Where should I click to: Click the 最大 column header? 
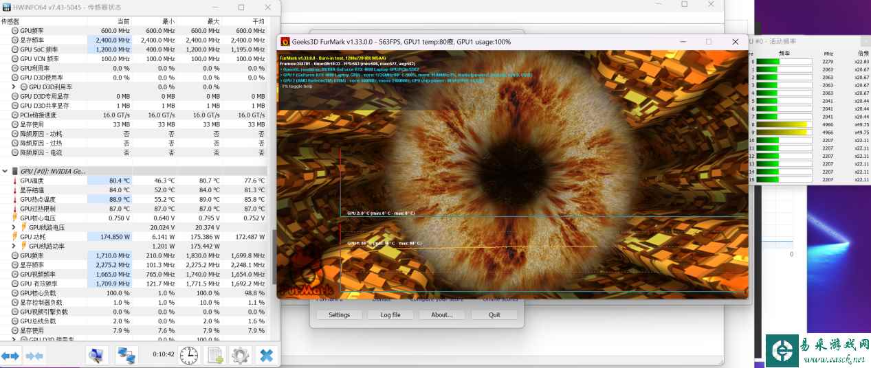tap(200, 21)
